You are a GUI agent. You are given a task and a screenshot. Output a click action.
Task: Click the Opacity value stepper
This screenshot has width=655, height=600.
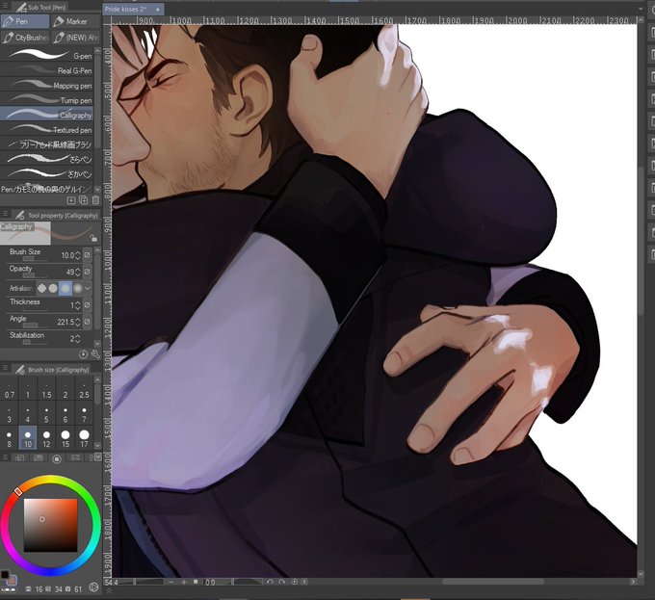pos(78,272)
